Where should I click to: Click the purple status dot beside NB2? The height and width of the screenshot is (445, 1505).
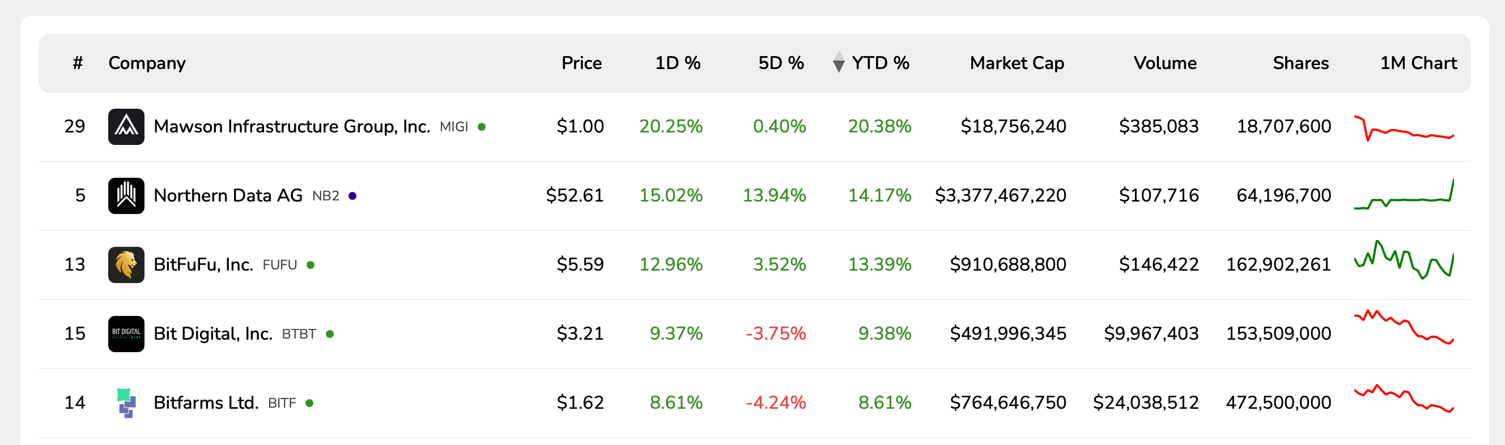pyautogui.click(x=352, y=196)
